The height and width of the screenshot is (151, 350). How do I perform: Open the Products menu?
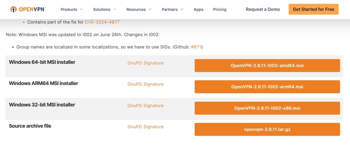click(x=69, y=10)
